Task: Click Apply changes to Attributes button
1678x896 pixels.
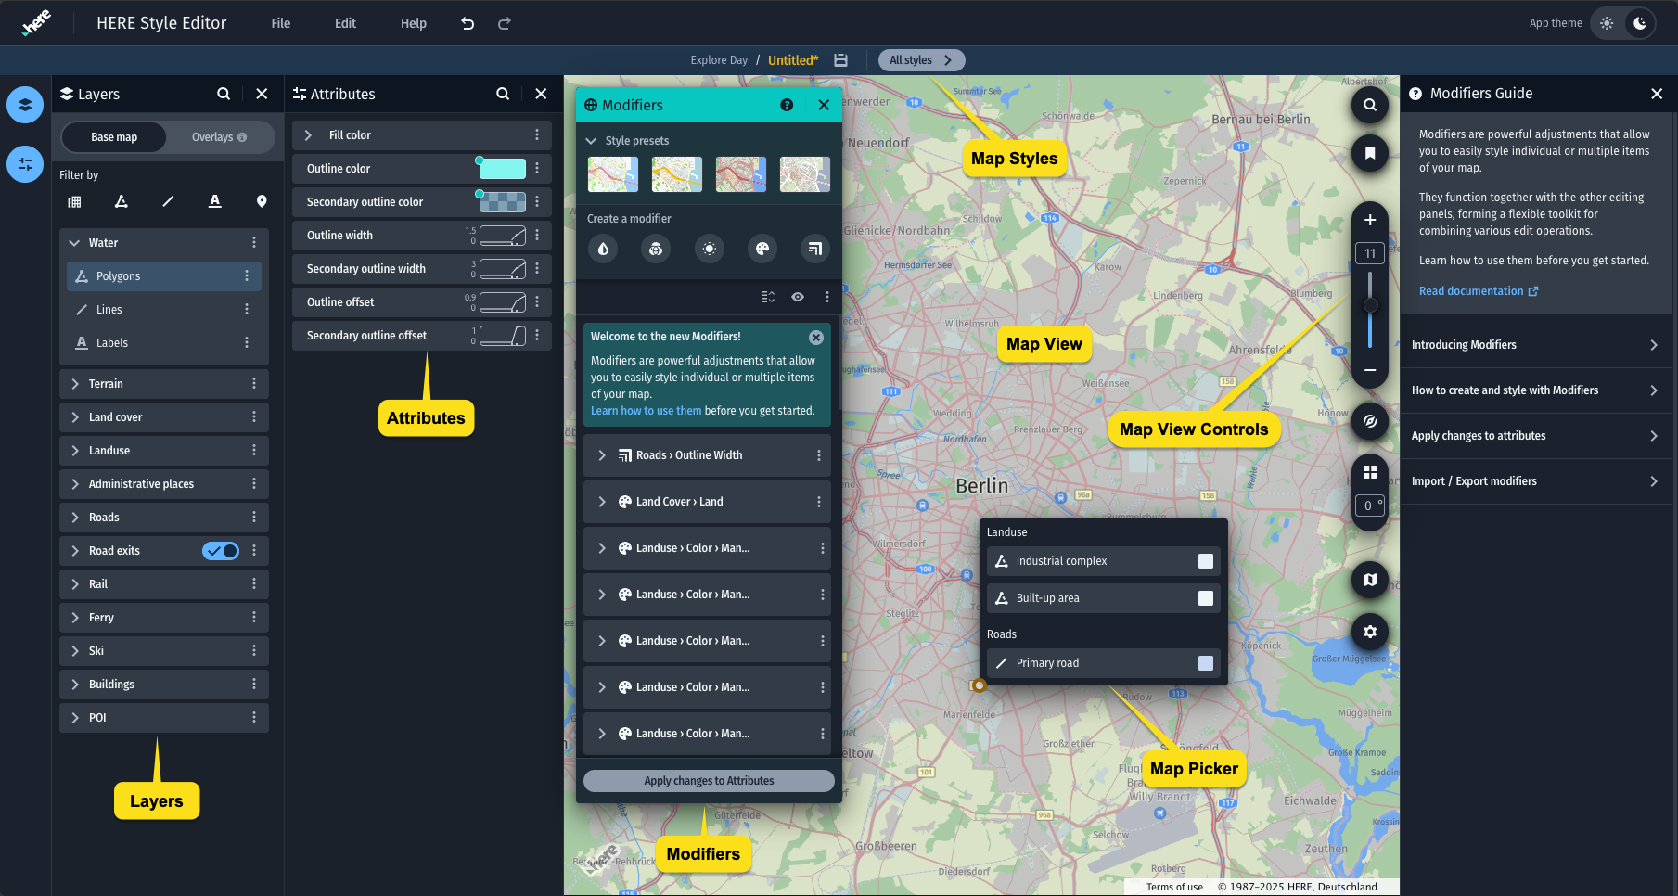Action: 708,780
